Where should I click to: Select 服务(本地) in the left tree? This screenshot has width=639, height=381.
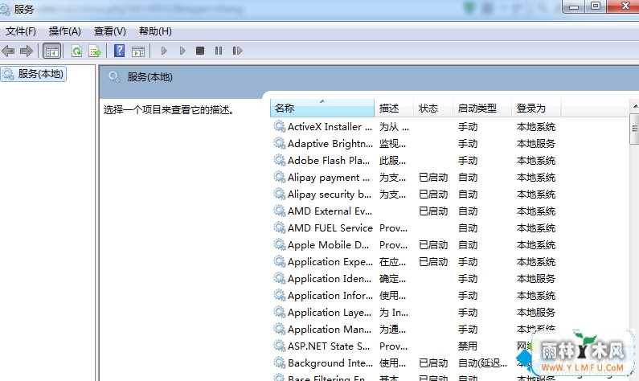click(34, 74)
